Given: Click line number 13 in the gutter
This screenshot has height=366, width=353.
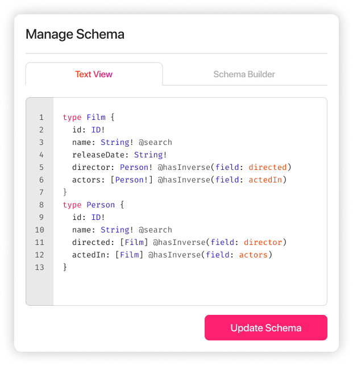Looking at the screenshot, I should click(x=39, y=267).
